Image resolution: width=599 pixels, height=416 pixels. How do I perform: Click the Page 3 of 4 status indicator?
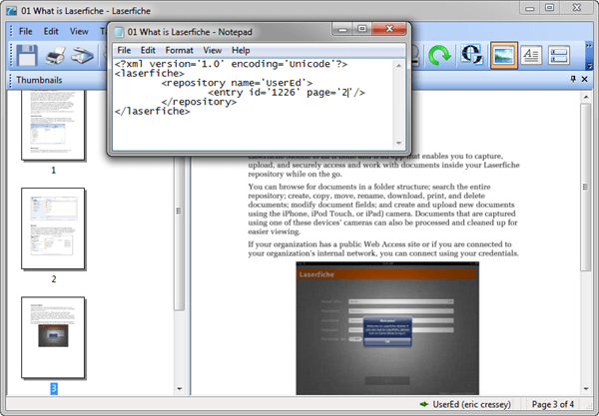553,405
